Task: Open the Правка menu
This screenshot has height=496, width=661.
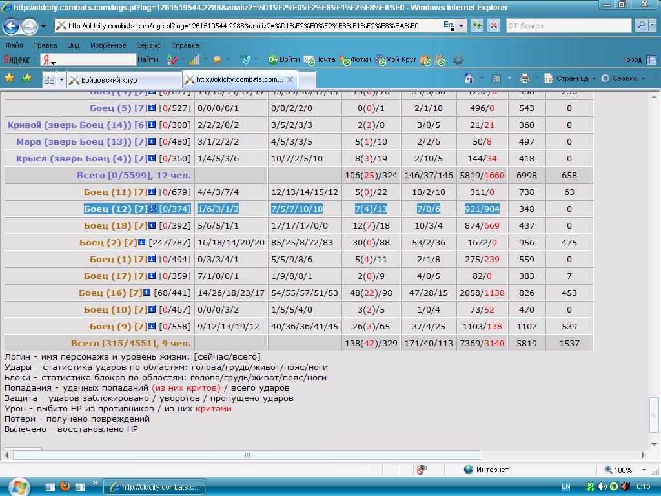Action: pos(45,45)
